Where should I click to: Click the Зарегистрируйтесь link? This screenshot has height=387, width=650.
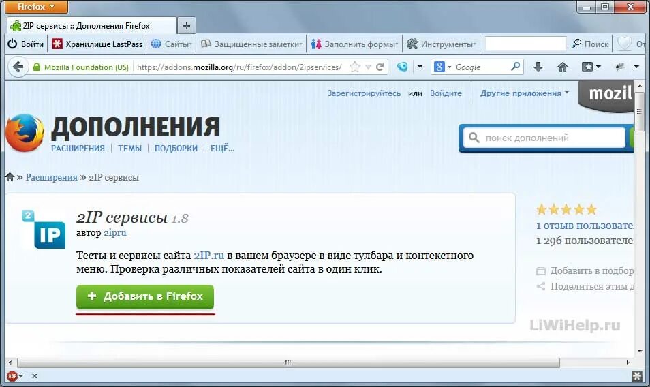click(364, 93)
